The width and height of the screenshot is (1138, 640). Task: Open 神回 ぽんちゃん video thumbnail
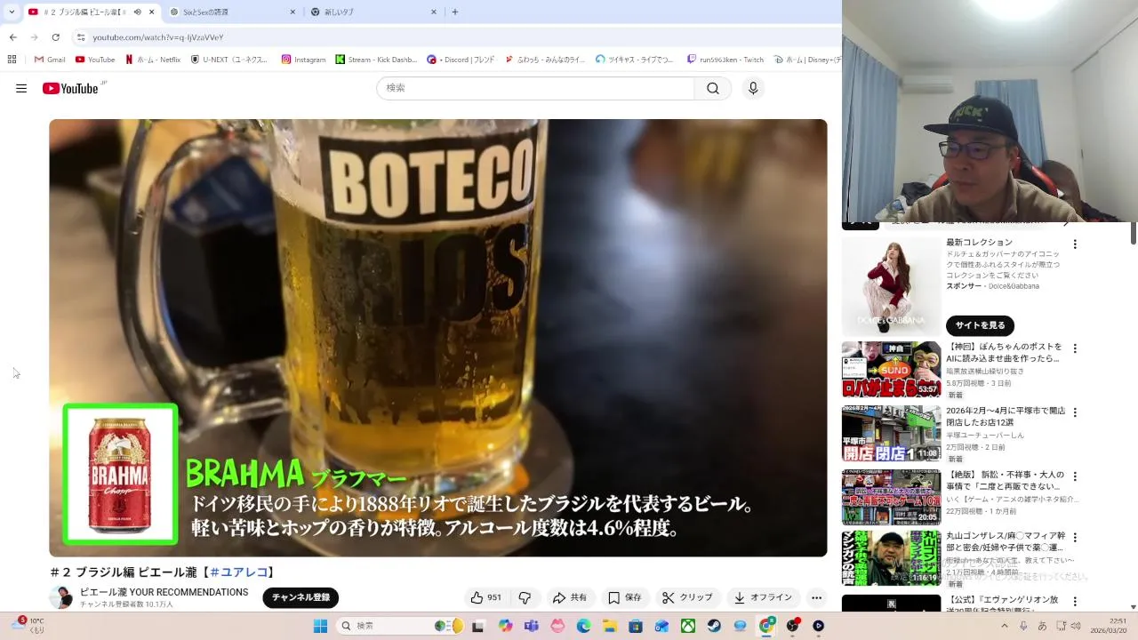pyautogui.click(x=891, y=369)
